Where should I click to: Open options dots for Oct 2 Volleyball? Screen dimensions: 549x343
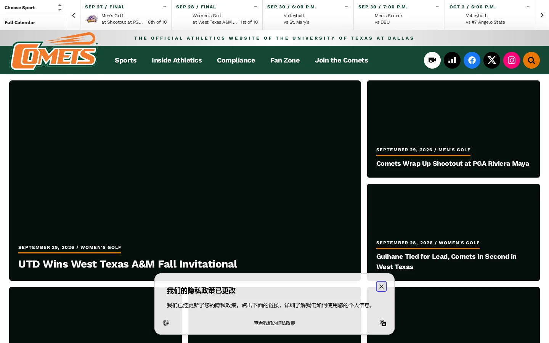(x=529, y=7)
